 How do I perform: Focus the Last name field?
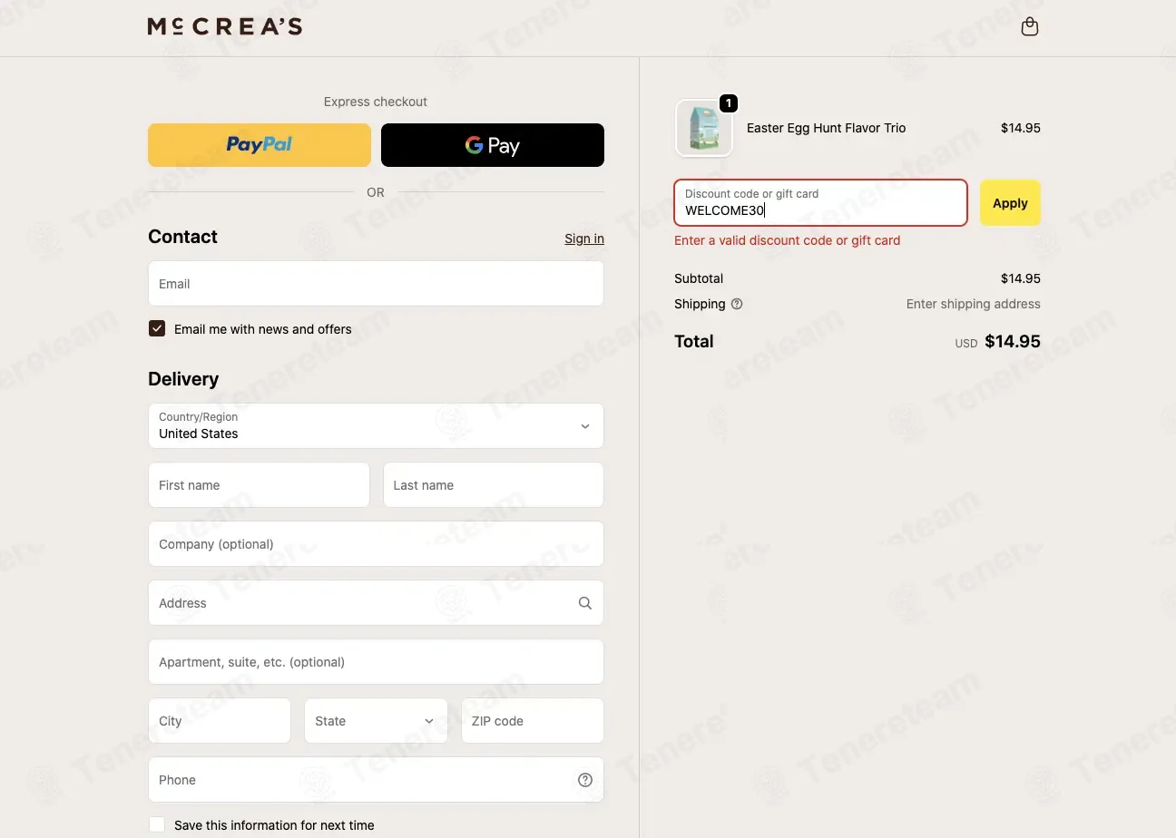(x=494, y=485)
